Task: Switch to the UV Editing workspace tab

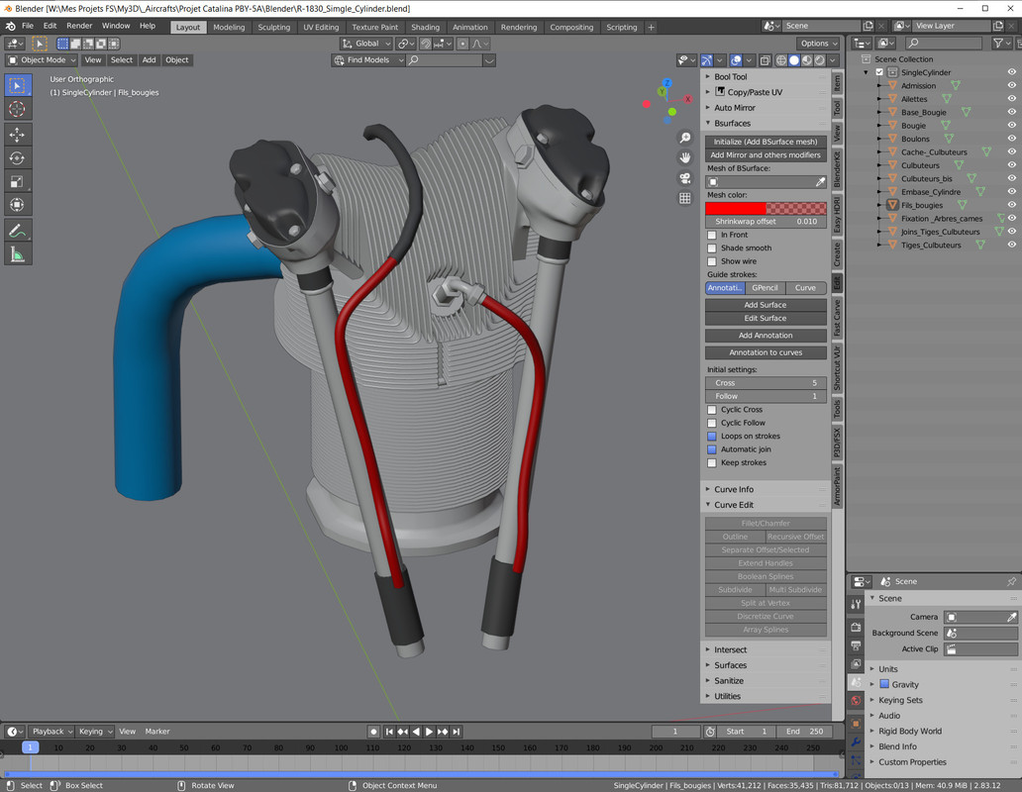Action: 321,28
